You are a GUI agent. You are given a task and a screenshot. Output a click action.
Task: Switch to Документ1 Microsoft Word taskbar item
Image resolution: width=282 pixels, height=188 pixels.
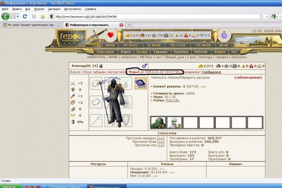[x=68, y=186]
